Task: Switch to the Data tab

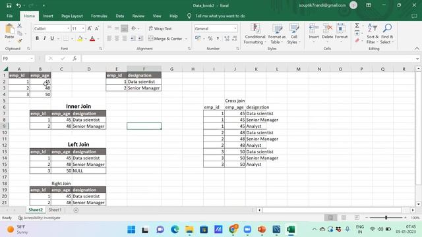Action: pyautogui.click(x=120, y=16)
